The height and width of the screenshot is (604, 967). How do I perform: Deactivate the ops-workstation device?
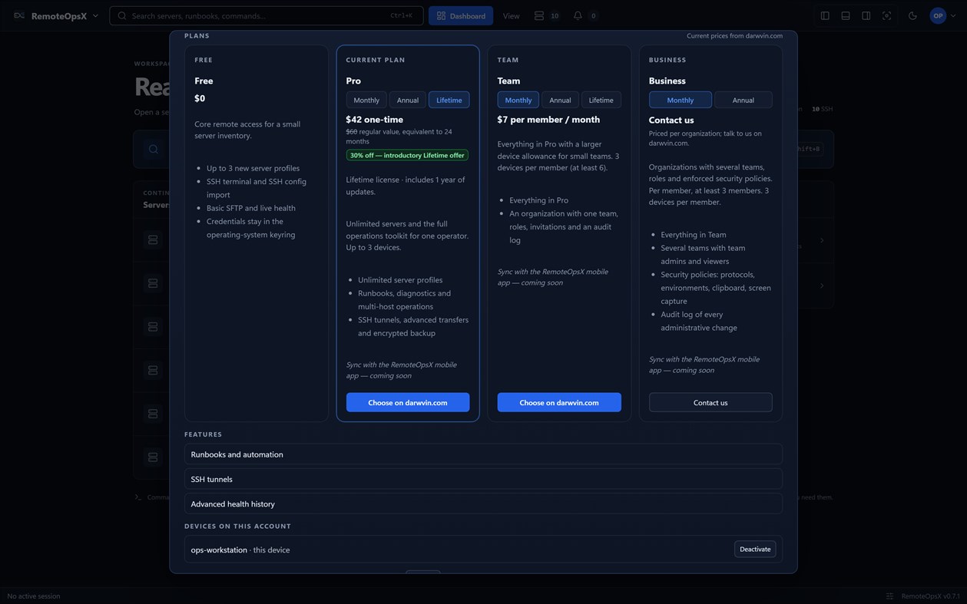[x=755, y=549]
